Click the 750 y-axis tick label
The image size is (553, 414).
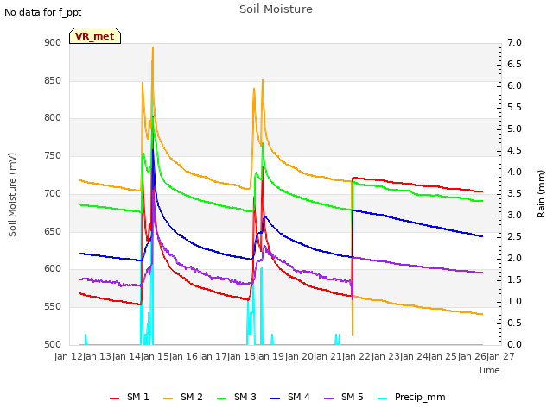53,155
